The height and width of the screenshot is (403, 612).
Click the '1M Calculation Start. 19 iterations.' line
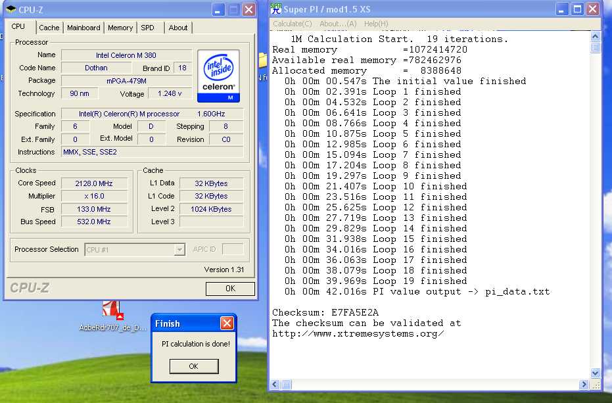(399, 39)
